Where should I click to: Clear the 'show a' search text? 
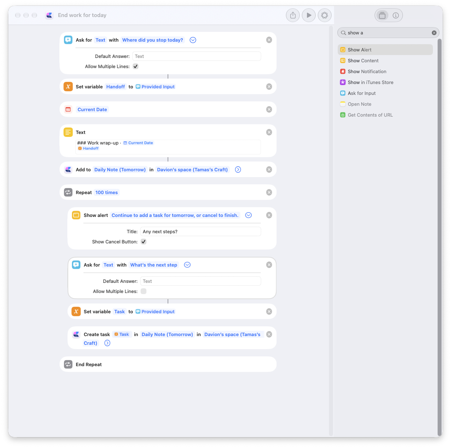click(x=434, y=33)
